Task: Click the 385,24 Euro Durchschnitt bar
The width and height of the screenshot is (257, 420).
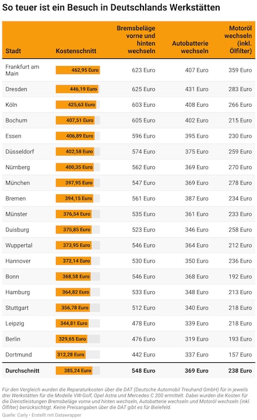Action: click(74, 371)
